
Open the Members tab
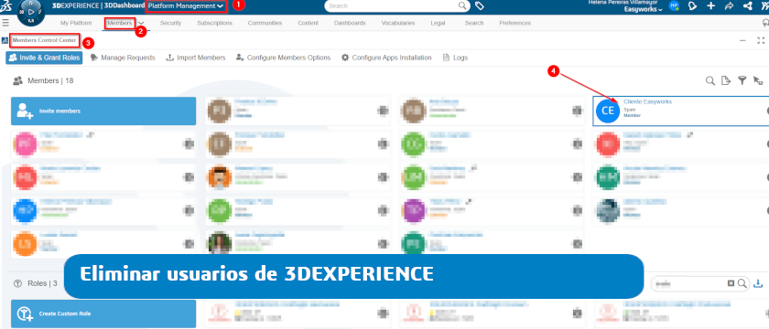[120, 23]
